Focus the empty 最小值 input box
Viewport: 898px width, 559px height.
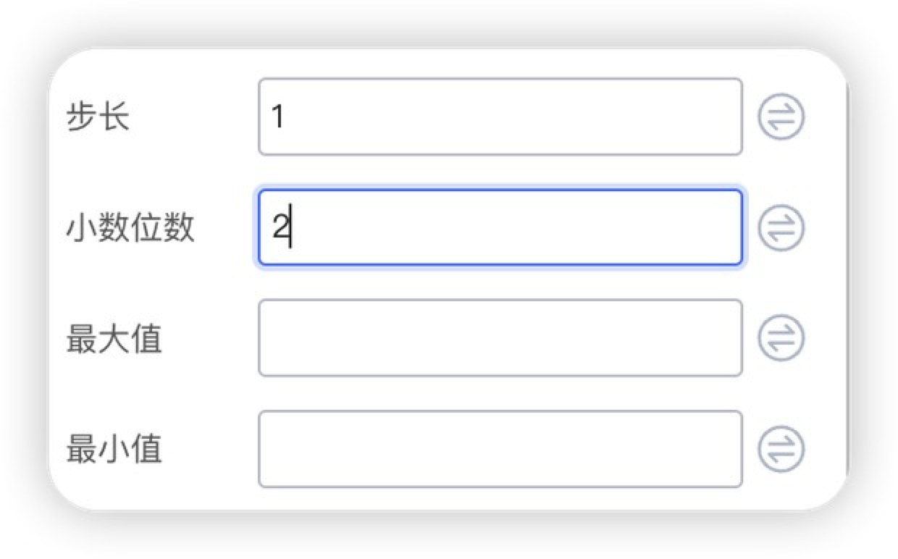tap(500, 450)
